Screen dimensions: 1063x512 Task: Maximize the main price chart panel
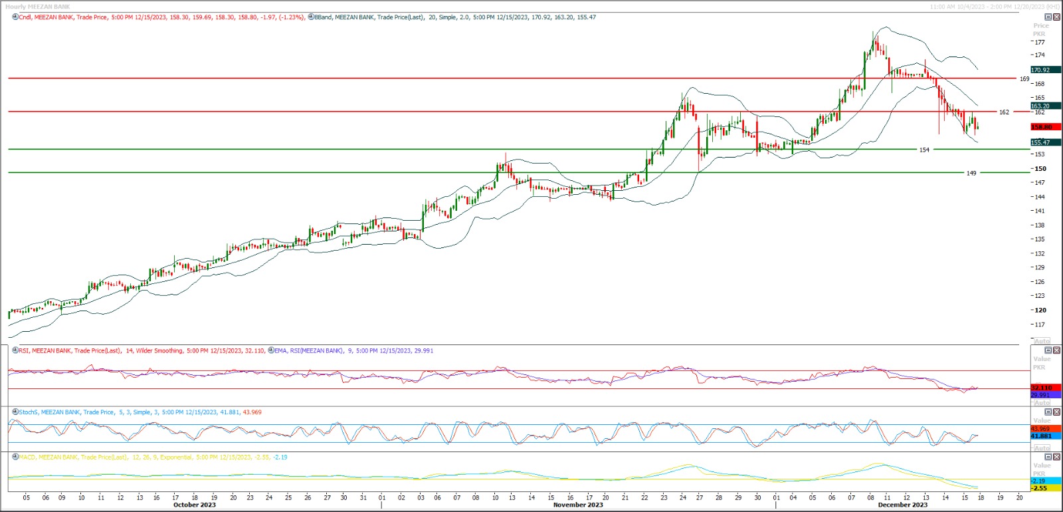point(1048,17)
